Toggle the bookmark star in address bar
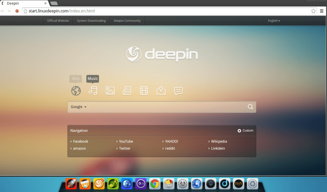Image resolution: width=327 pixels, height=192 pixels. 314,11
